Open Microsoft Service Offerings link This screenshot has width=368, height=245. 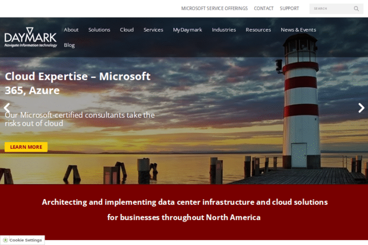[214, 9]
